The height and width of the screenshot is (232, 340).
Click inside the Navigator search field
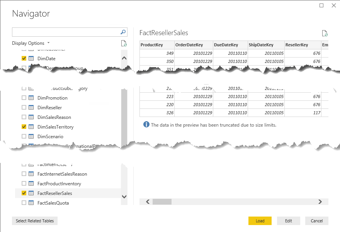[x=66, y=32]
